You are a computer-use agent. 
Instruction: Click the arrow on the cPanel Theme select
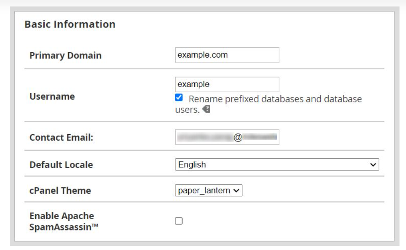[236, 190]
